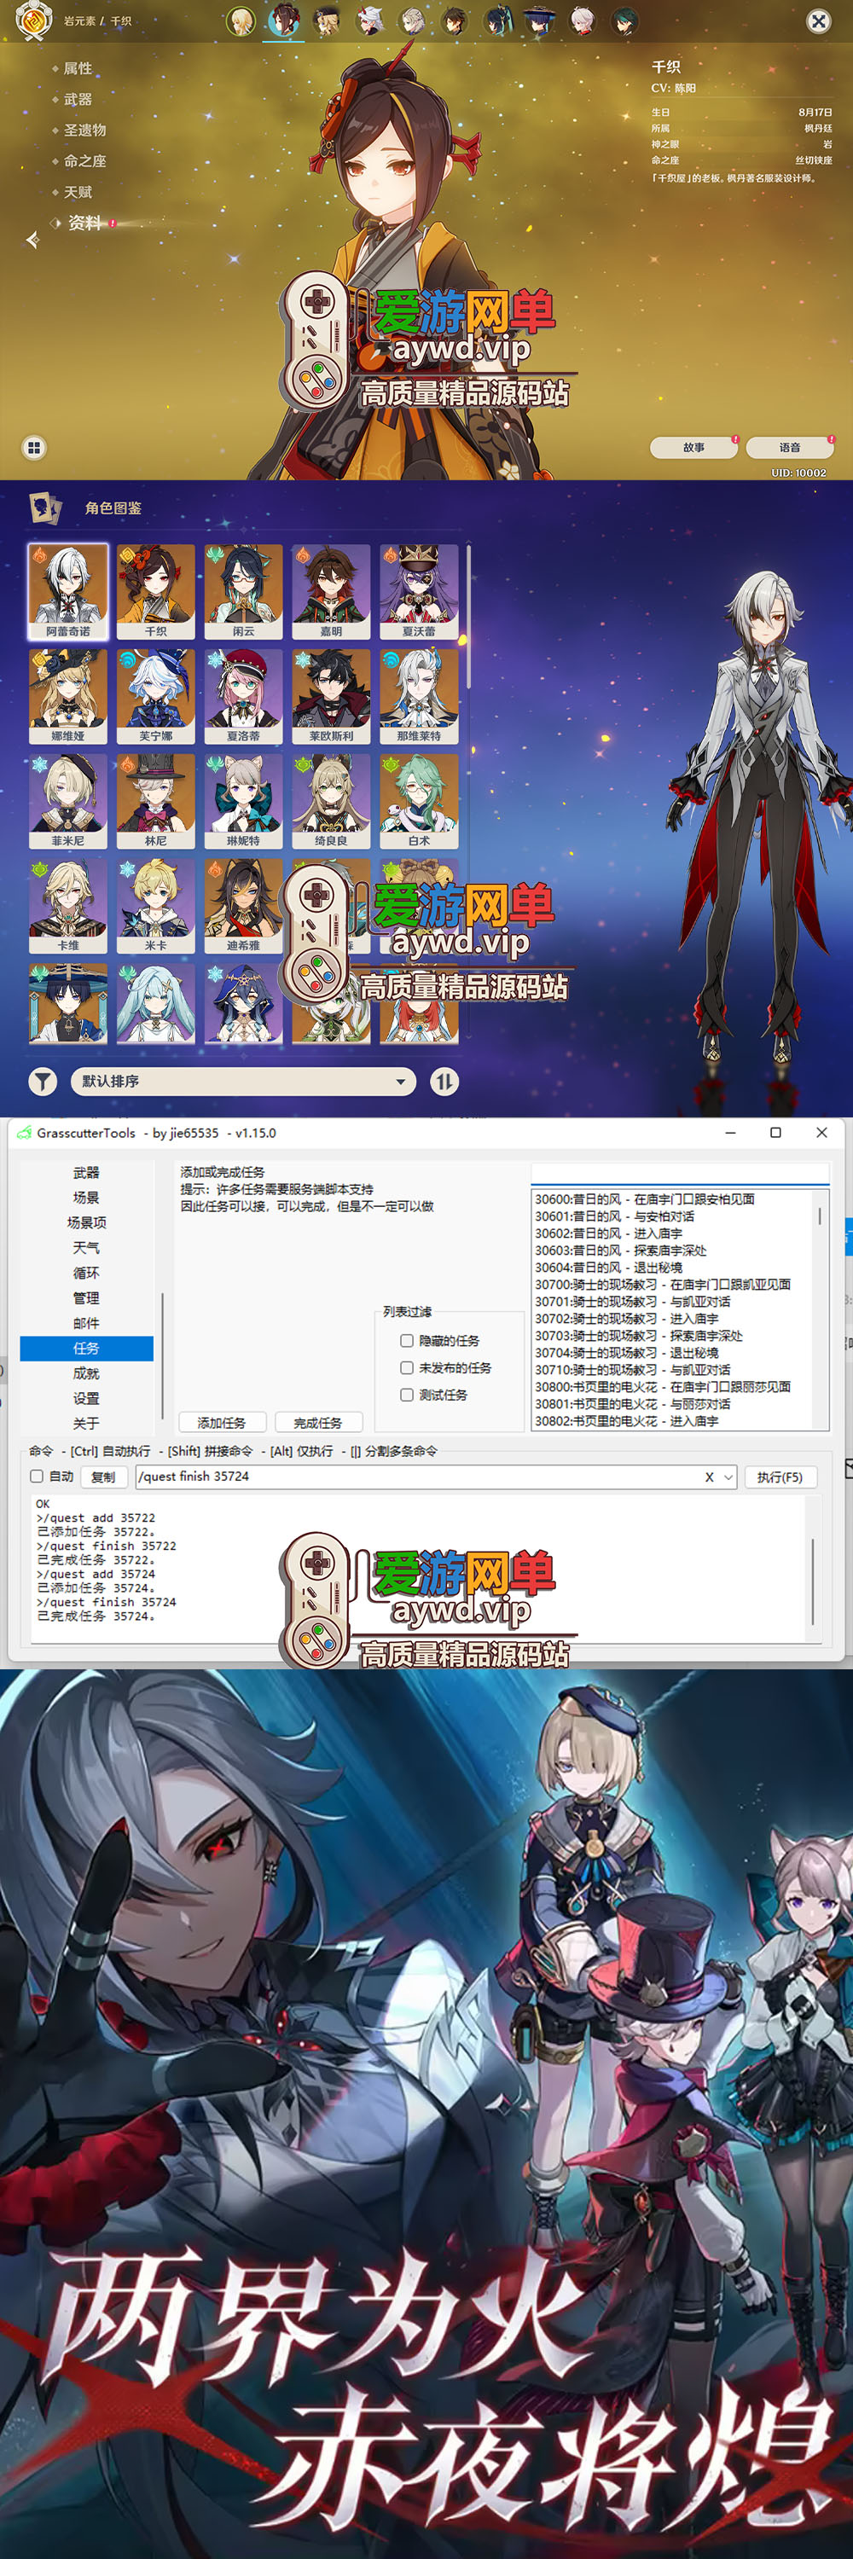Select 夏洛蒂 character card
This screenshot has height=2559, width=853.
pos(243,696)
